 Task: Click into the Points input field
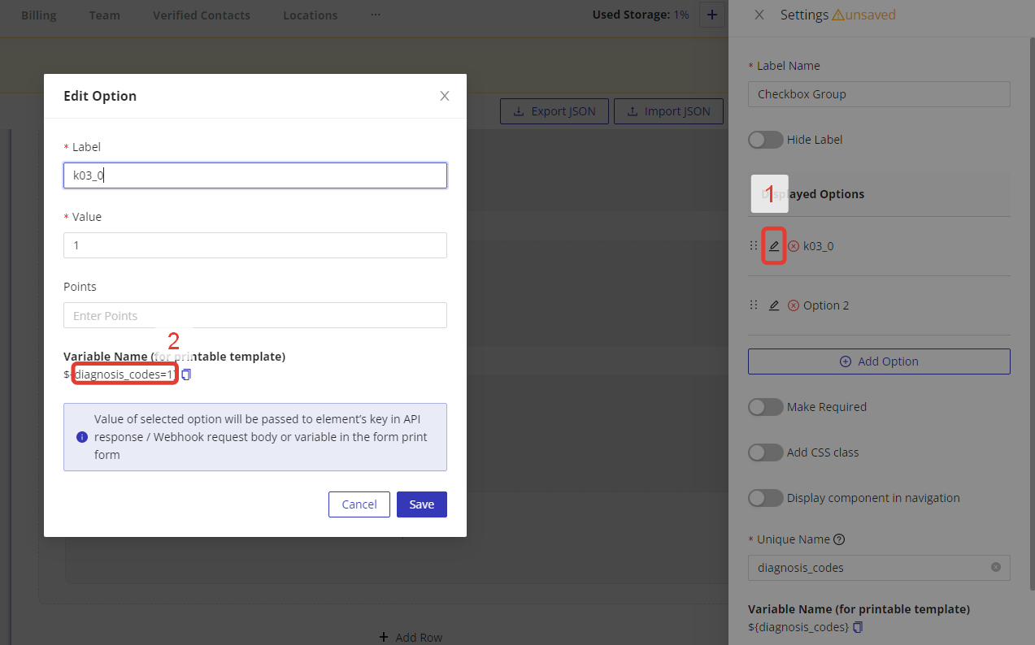coord(255,315)
